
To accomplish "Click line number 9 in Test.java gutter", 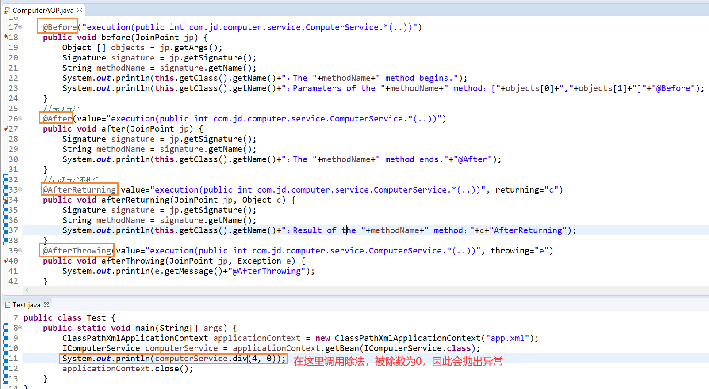I will 15,338.
